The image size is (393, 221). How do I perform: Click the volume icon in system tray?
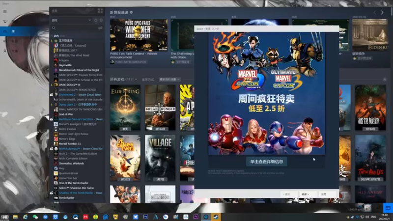click(367, 217)
